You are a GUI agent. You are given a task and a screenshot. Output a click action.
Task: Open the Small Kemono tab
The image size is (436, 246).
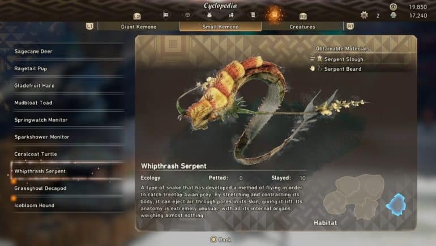pos(220,27)
